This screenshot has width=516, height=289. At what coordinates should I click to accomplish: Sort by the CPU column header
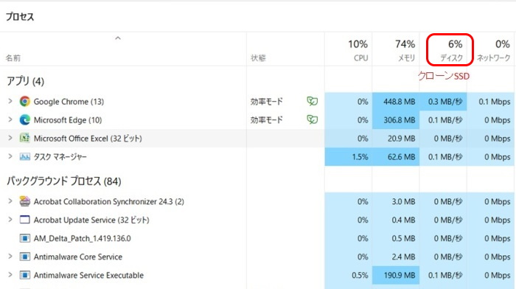348,49
